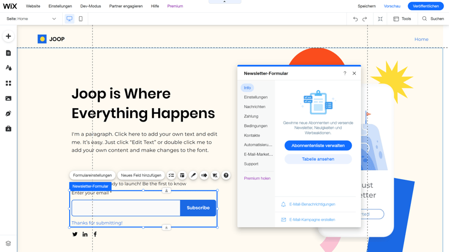449x252 pixels.
Task: Open help in Newsletter-Formular panel
Action: [345, 73]
